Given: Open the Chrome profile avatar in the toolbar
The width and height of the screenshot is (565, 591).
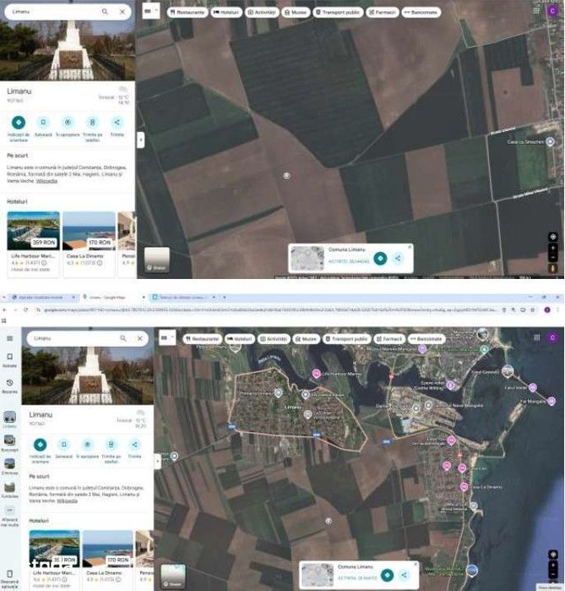Looking at the screenshot, I should tap(547, 309).
